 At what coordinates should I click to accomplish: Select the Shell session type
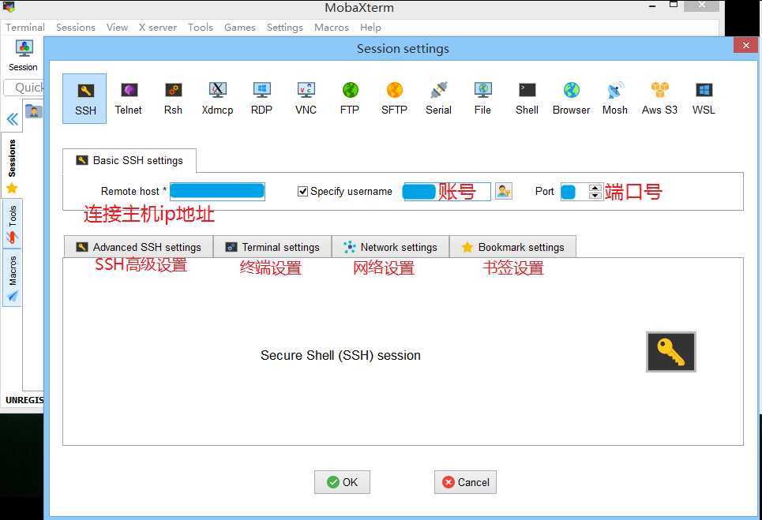point(527,99)
